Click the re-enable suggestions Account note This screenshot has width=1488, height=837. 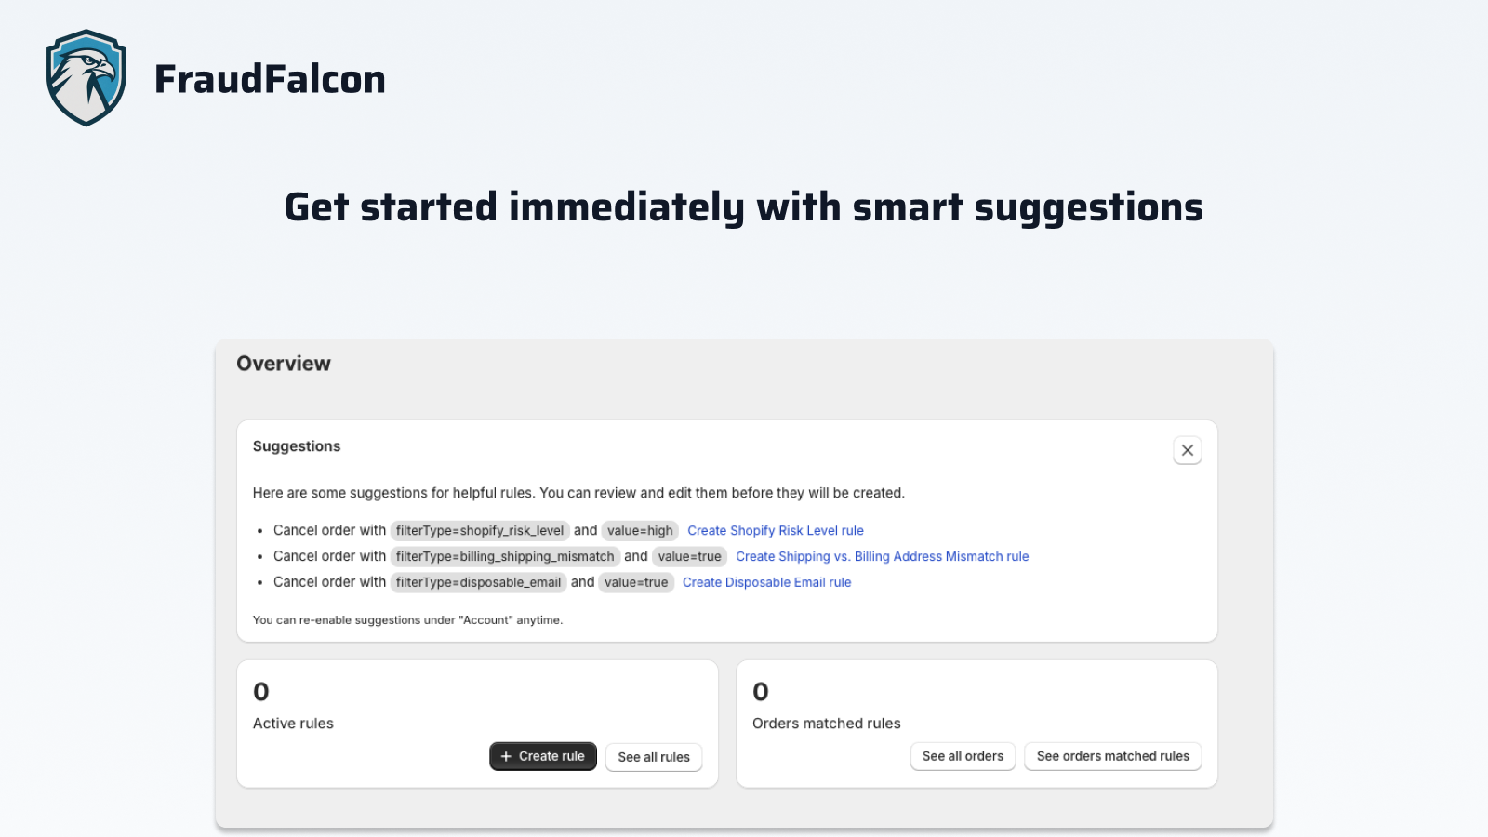pyautogui.click(x=407, y=619)
